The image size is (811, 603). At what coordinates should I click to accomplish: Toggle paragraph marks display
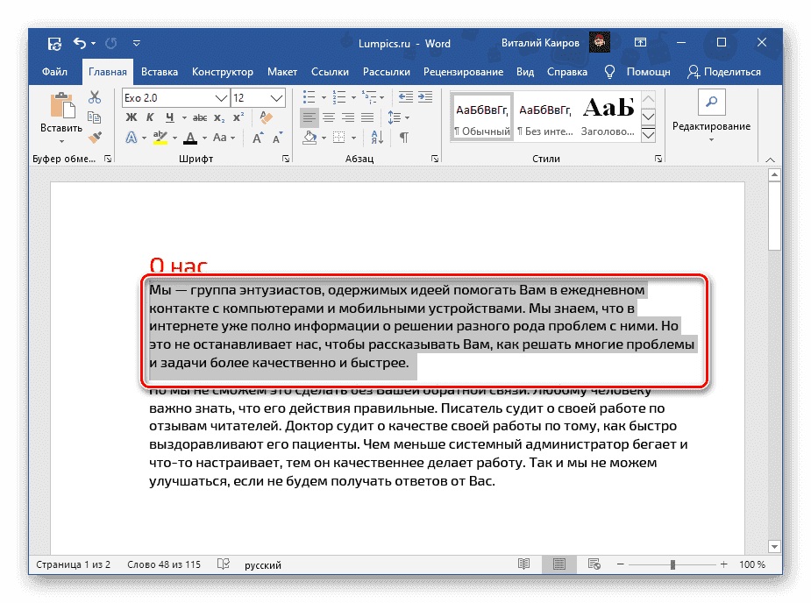[403, 137]
